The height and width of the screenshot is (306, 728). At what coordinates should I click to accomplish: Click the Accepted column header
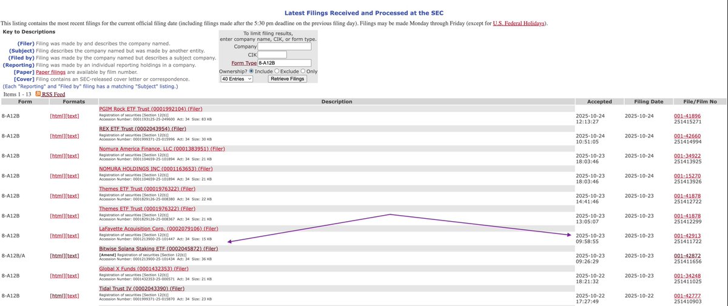pos(600,102)
